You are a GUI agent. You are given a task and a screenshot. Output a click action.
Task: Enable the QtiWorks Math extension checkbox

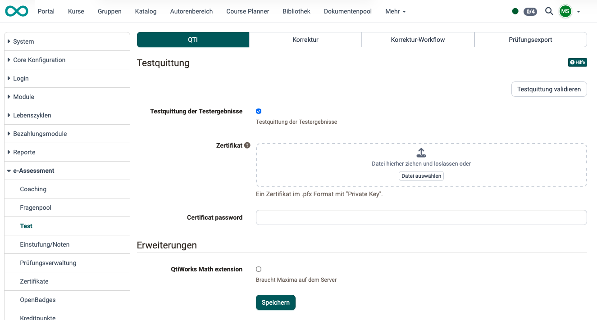[x=258, y=269]
